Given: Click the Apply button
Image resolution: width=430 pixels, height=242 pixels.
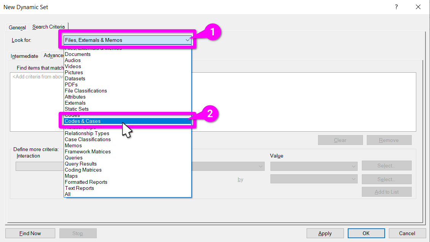Looking at the screenshot, I should point(325,233).
